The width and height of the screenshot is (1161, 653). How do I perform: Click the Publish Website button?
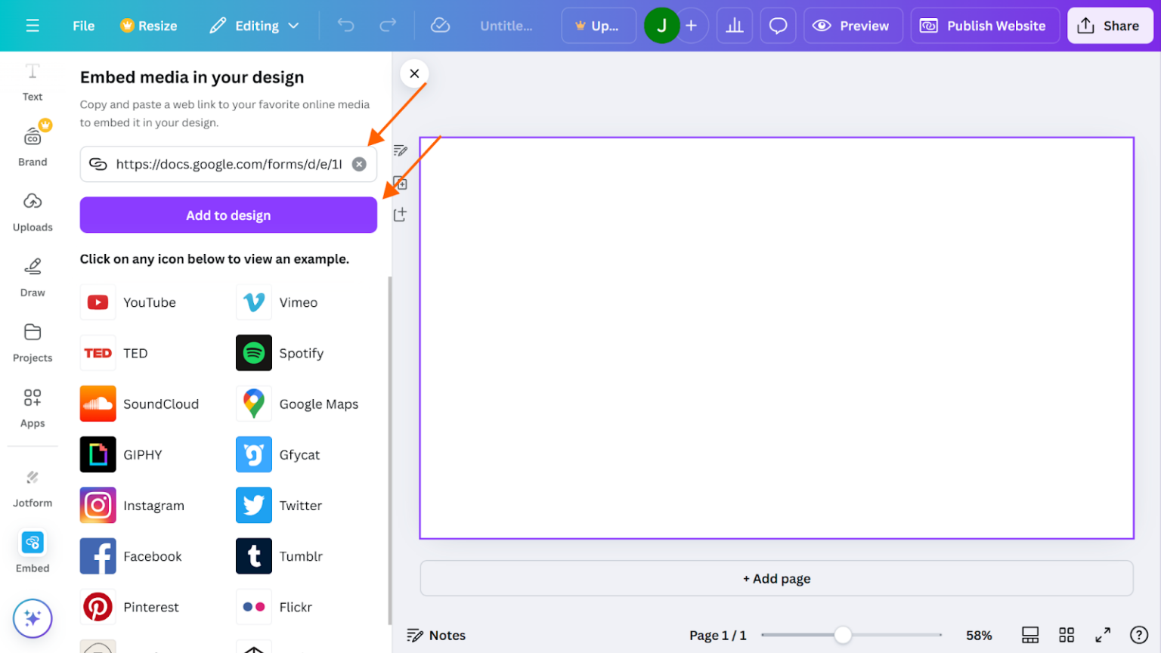coord(984,25)
